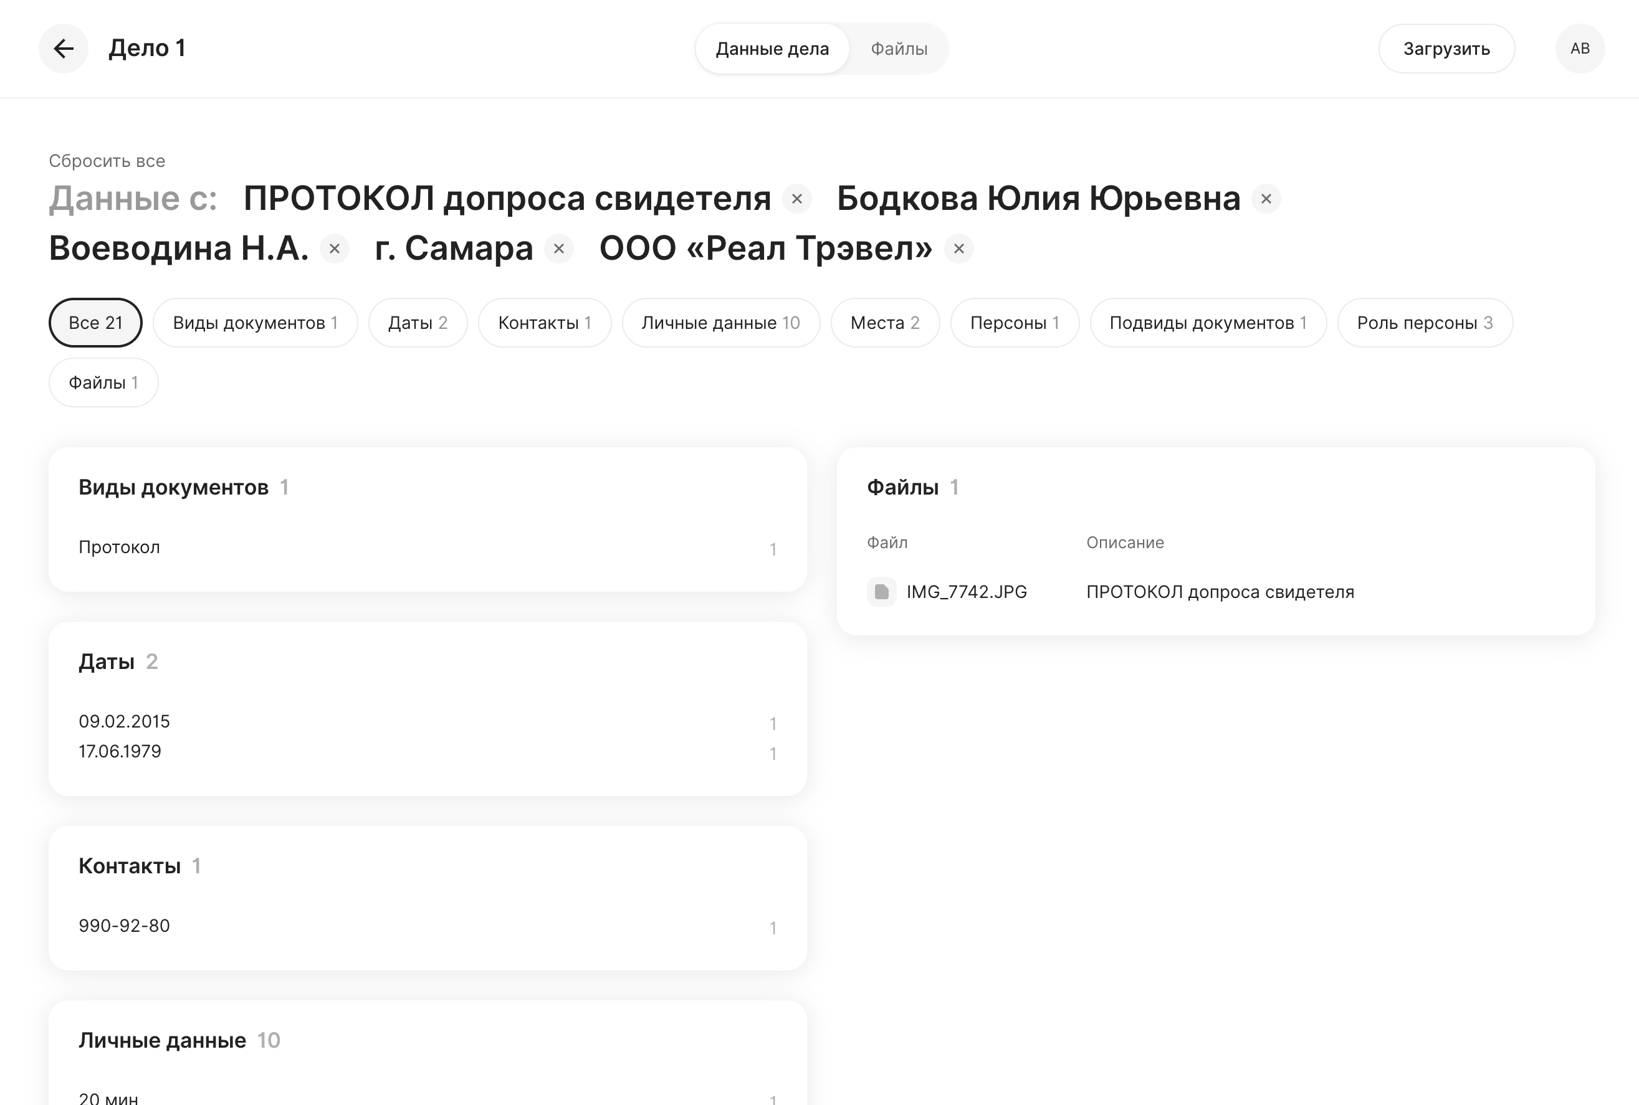Select the Все 21 chip
Image resolution: width=1639 pixels, height=1105 pixels.
[95, 322]
